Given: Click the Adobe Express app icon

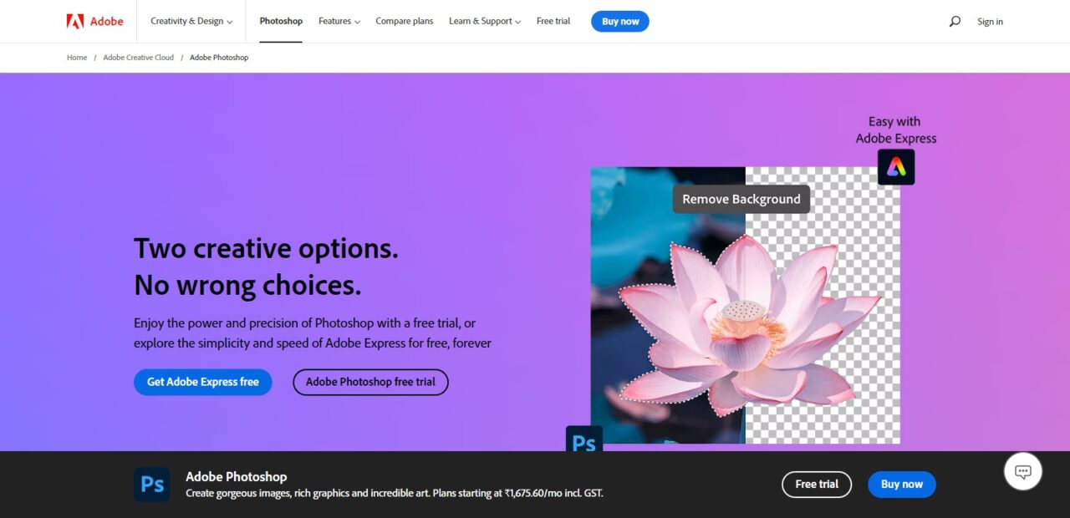Looking at the screenshot, I should [x=896, y=167].
